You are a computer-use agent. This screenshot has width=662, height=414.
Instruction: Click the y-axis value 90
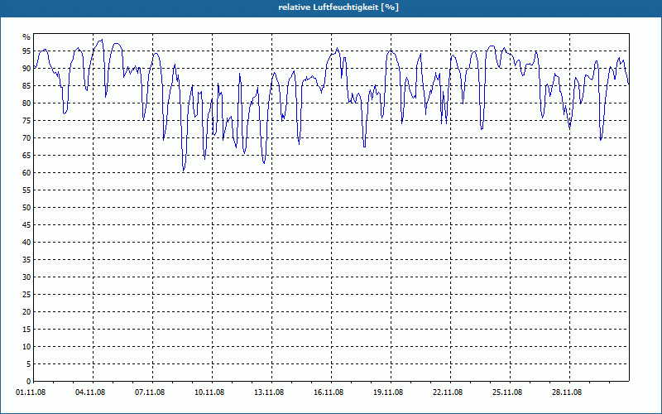coord(26,69)
